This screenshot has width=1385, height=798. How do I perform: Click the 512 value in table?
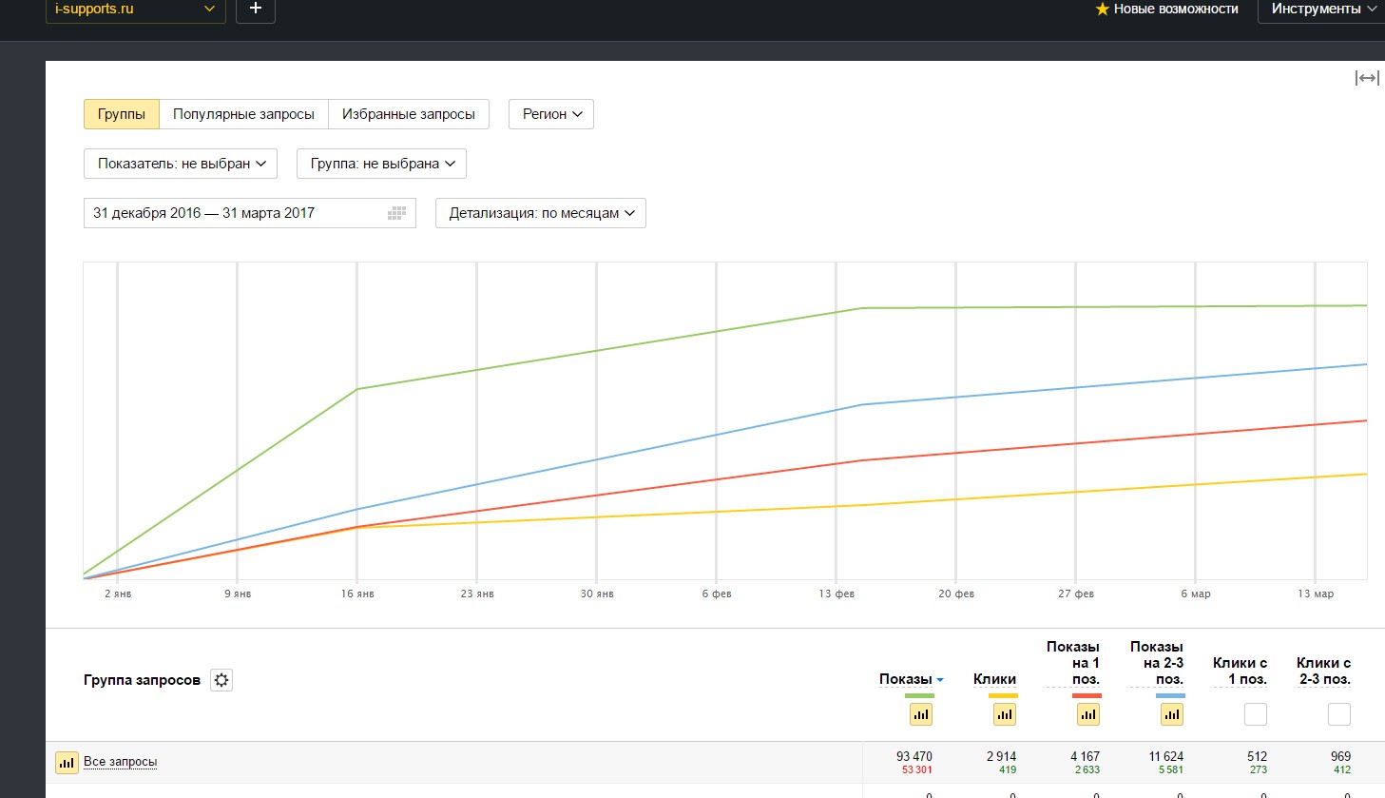1257,756
